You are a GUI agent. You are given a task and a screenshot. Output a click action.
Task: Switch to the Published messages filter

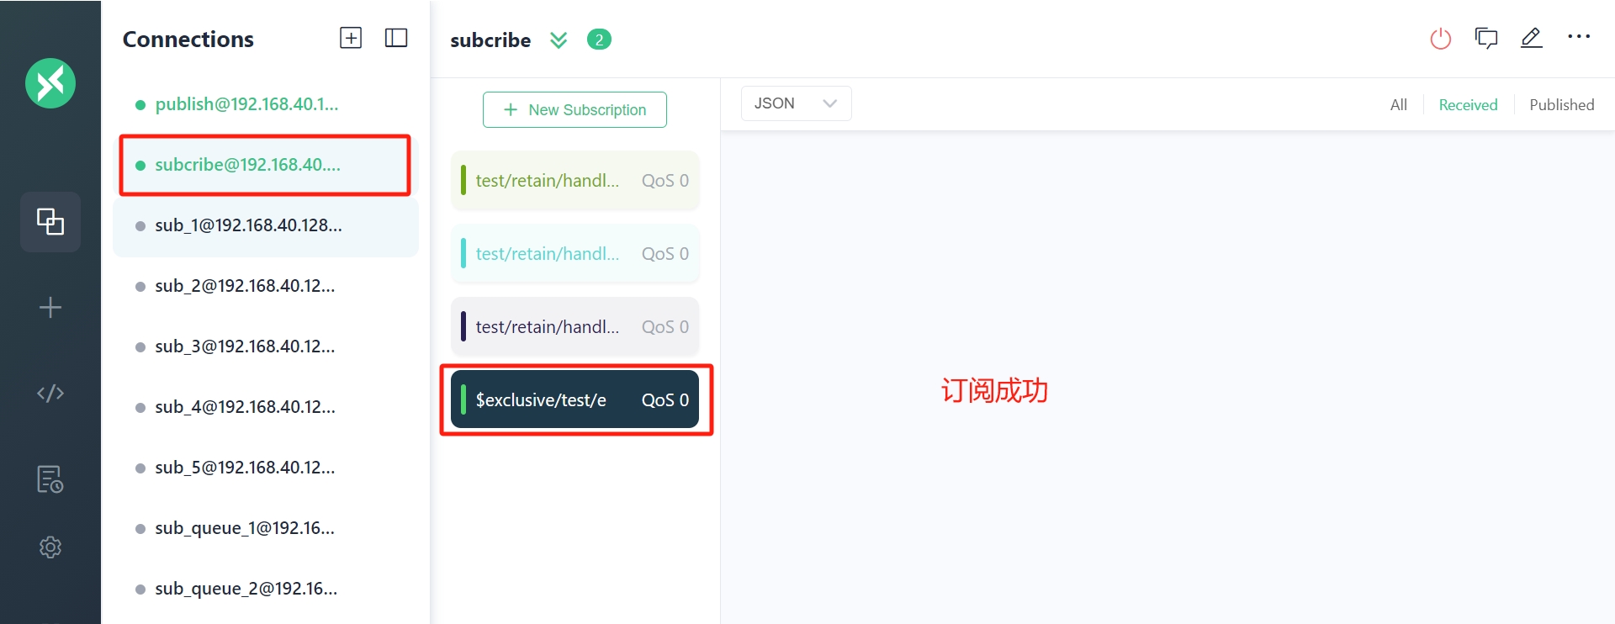click(x=1561, y=105)
